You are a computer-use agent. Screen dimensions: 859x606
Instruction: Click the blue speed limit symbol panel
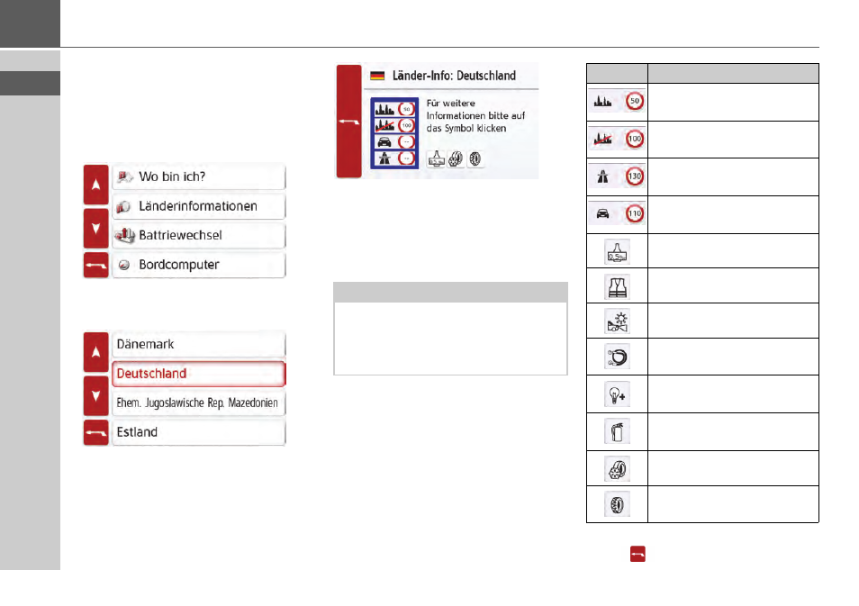coord(394,133)
